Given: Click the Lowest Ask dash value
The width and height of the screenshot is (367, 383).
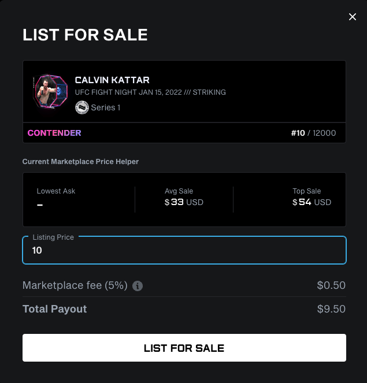Looking at the screenshot, I should coord(40,204).
